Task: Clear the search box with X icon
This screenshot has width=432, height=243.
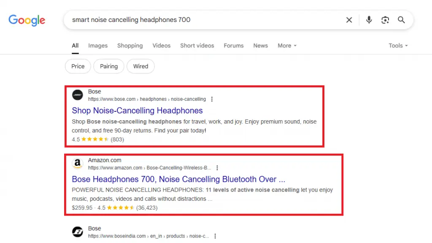Action: pos(349,20)
